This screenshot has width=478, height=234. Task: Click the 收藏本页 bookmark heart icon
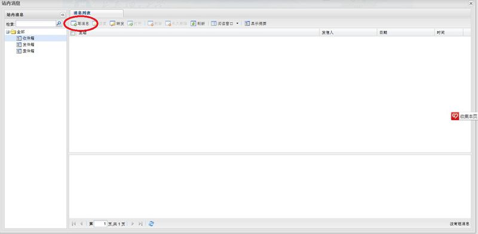tap(455, 116)
